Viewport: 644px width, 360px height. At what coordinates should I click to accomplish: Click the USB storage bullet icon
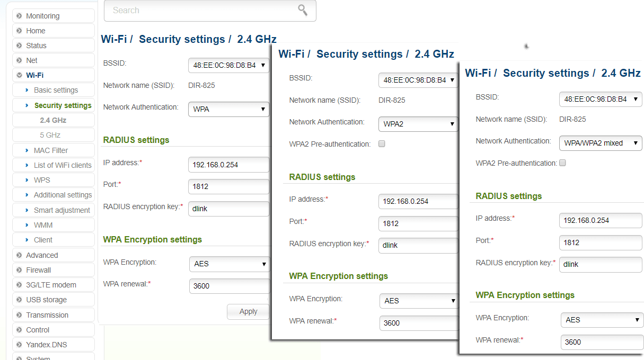[20, 300]
